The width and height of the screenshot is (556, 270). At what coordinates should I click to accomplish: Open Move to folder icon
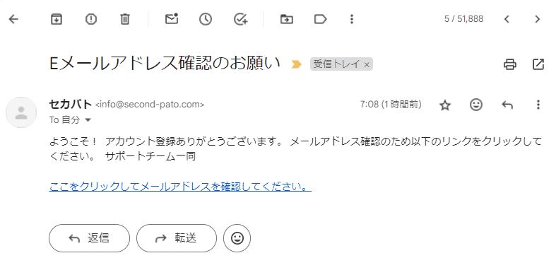[x=287, y=19]
